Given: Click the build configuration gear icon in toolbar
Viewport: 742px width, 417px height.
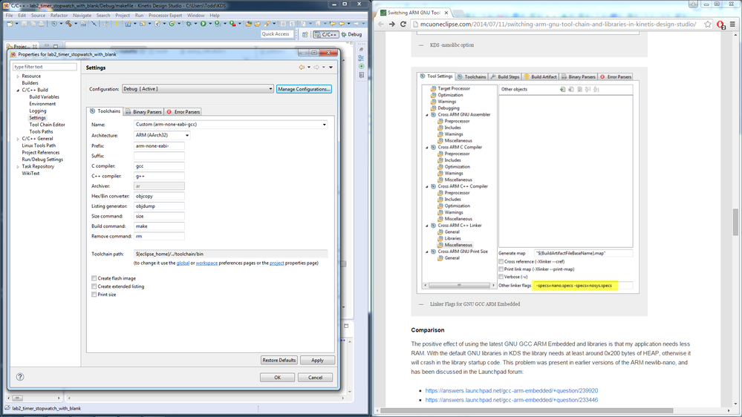Looking at the screenshot, I should [x=54, y=24].
